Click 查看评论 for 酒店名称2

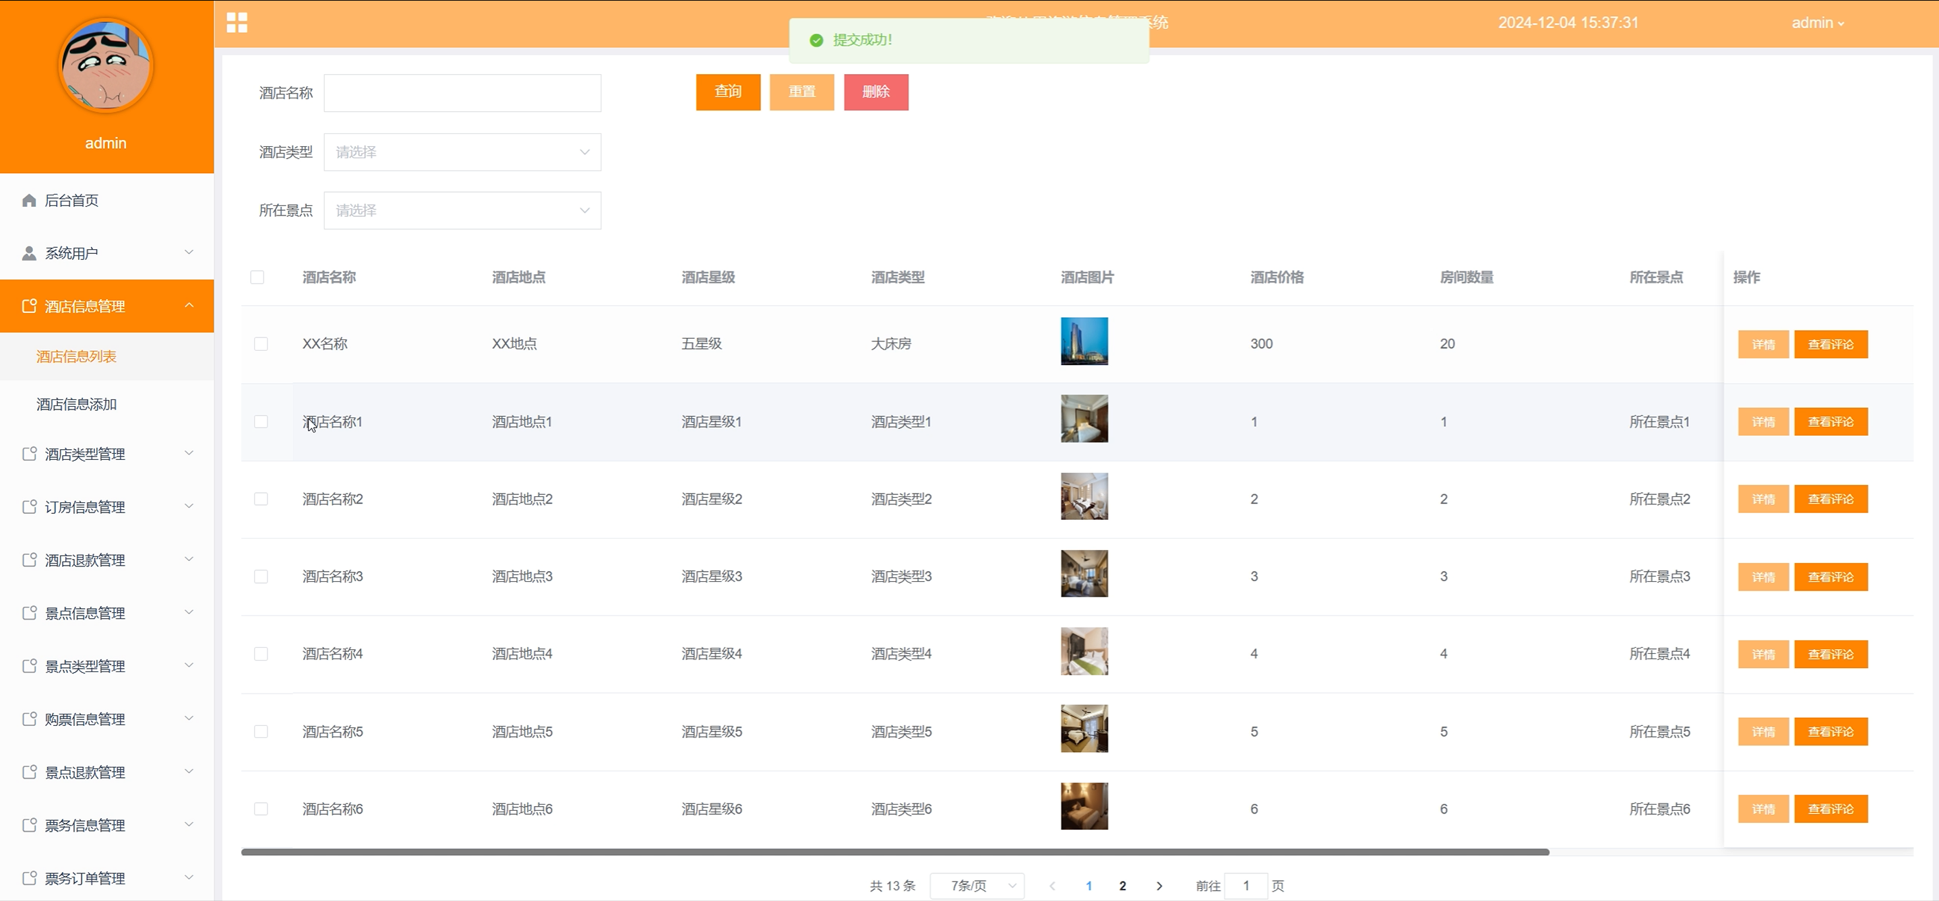1830,500
